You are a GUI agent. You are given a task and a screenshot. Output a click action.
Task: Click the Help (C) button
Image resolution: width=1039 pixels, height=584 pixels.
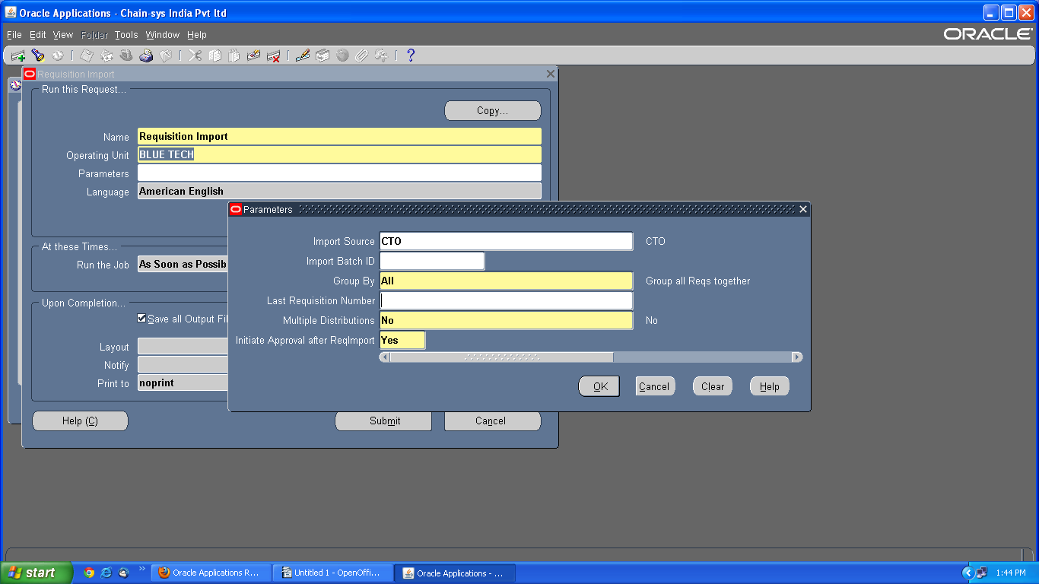tap(80, 421)
